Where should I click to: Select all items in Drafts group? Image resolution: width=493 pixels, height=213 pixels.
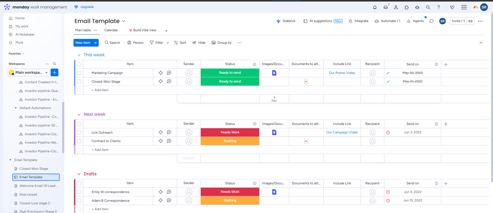tap(79, 184)
